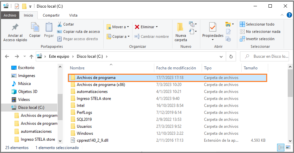Select the Intel folder in the file list

click(168, 106)
